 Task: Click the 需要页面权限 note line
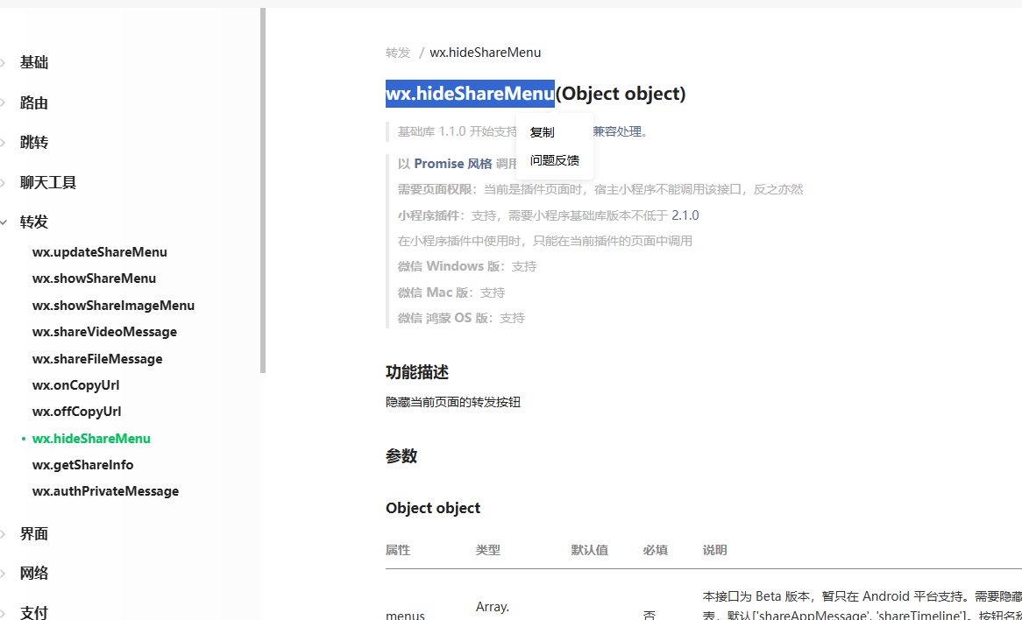(600, 189)
